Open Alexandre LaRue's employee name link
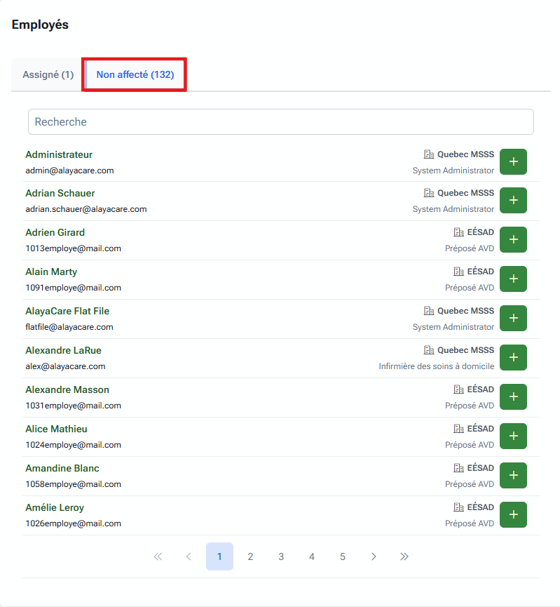Screen dimensions: 560x607 click(64, 350)
